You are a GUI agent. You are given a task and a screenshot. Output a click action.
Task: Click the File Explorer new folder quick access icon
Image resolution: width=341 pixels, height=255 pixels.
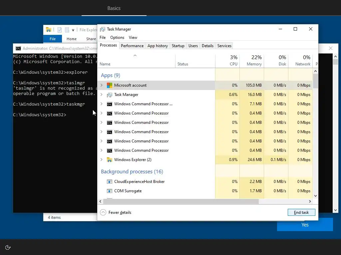point(67,30)
